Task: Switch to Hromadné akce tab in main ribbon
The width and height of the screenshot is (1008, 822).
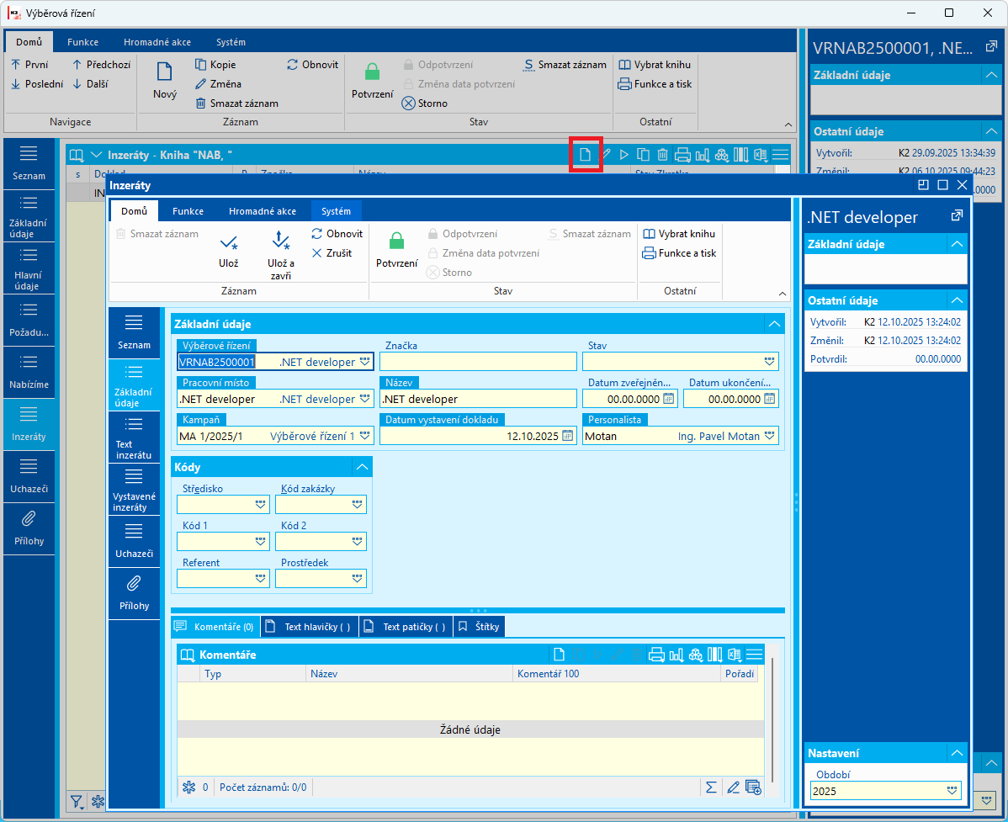Action: (157, 42)
